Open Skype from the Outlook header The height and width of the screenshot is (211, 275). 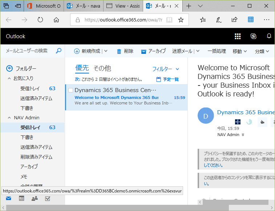(253, 36)
